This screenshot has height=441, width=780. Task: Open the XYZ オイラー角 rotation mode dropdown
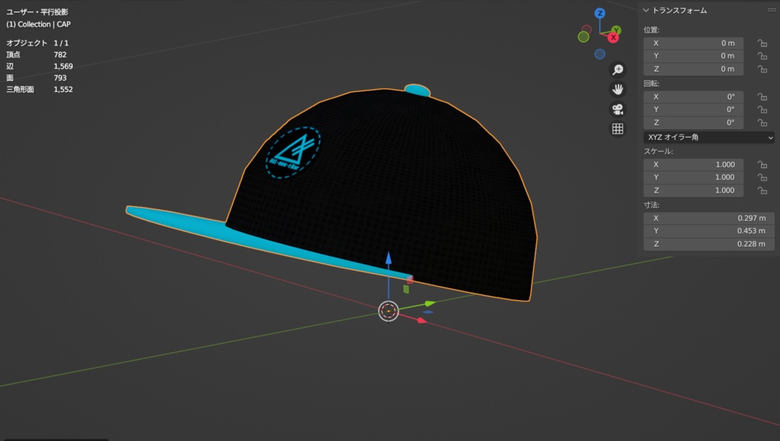(709, 137)
